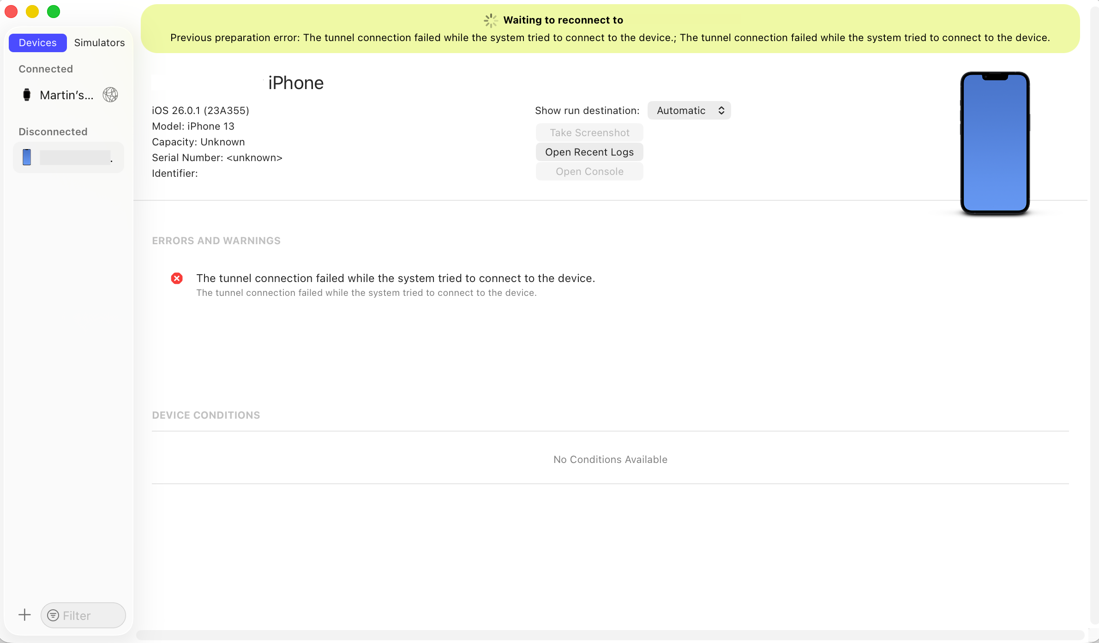Click the up-down chevrons on the Automatic popup
Screen dimensions: 1099x643
[721, 110]
